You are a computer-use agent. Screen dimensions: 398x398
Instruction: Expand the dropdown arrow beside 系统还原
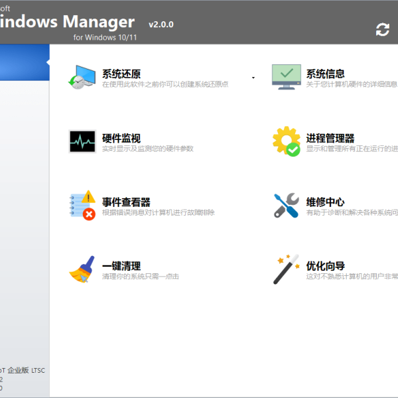point(253,78)
